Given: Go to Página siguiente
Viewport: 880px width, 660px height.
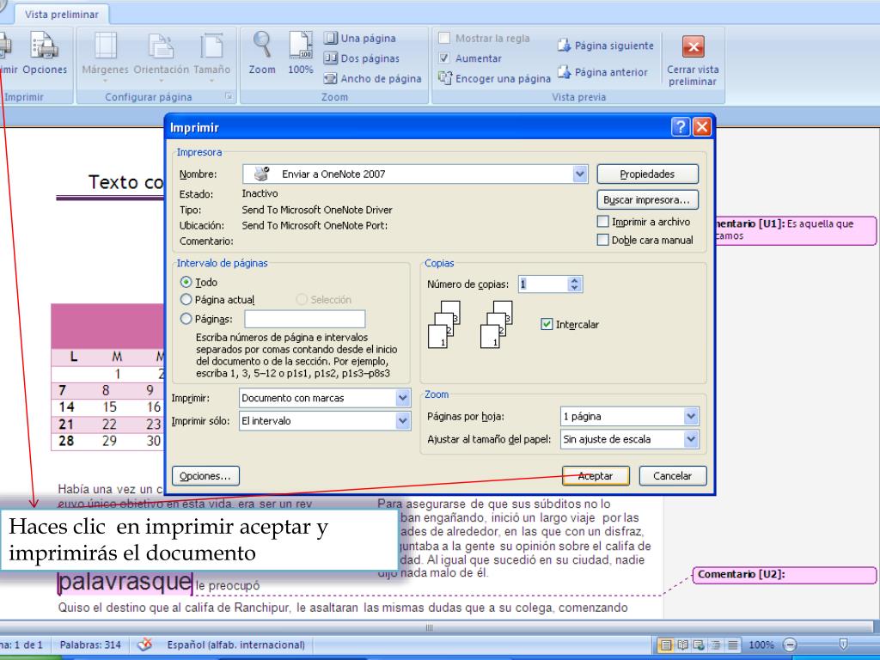Looking at the screenshot, I should 606,46.
